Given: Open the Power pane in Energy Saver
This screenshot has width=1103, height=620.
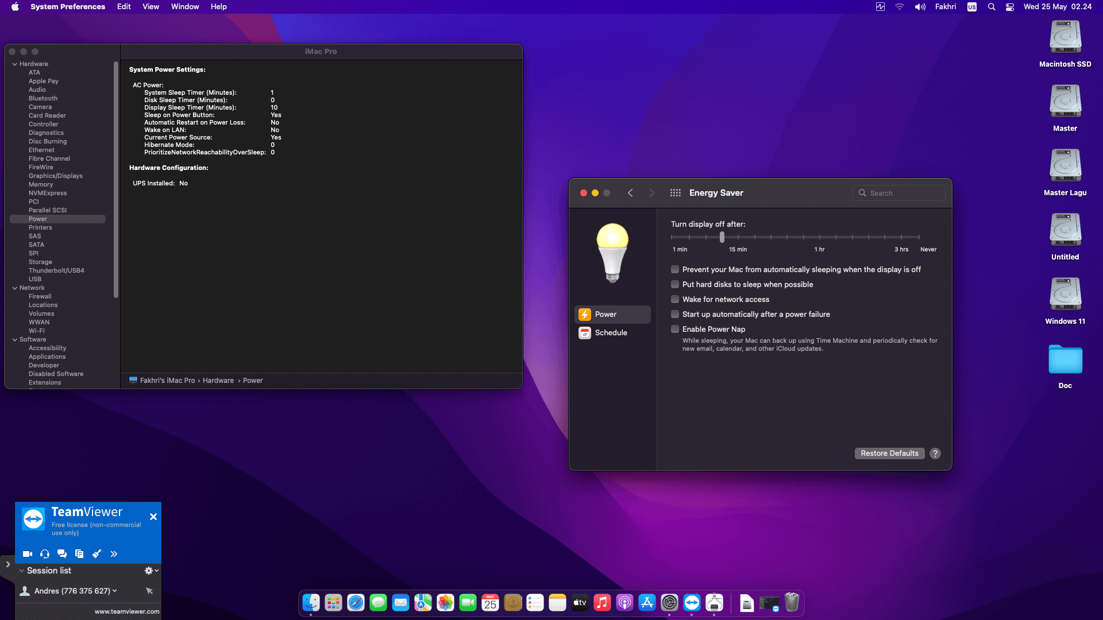Looking at the screenshot, I should point(612,315).
